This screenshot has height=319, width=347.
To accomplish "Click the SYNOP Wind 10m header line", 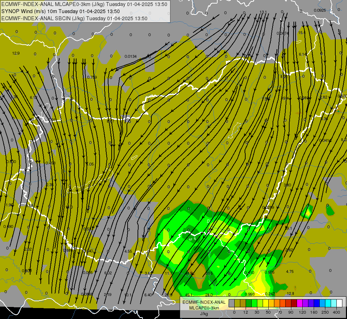I will point(60,11).
